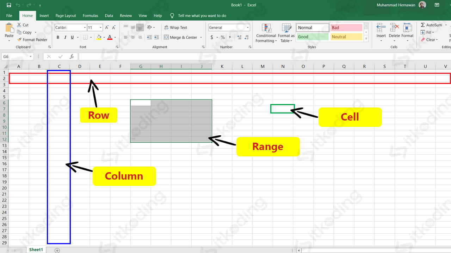Apply the Good cell style
This screenshot has width=451, height=253.
click(x=312, y=37)
